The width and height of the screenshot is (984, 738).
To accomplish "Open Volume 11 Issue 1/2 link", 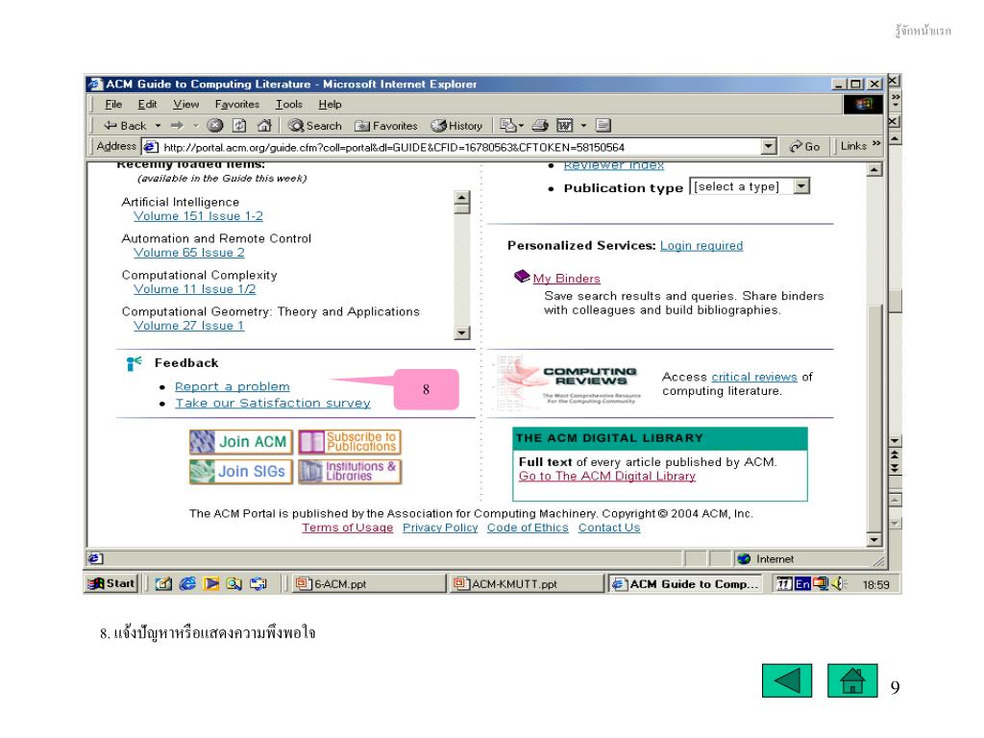I will [194, 288].
